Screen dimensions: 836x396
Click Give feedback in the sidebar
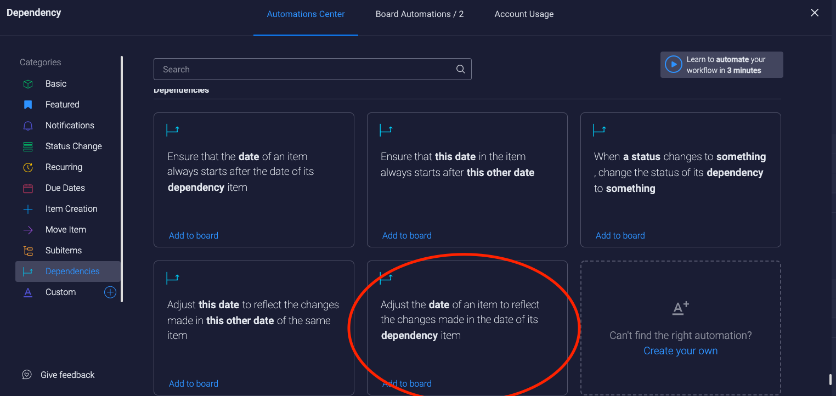[x=67, y=375]
